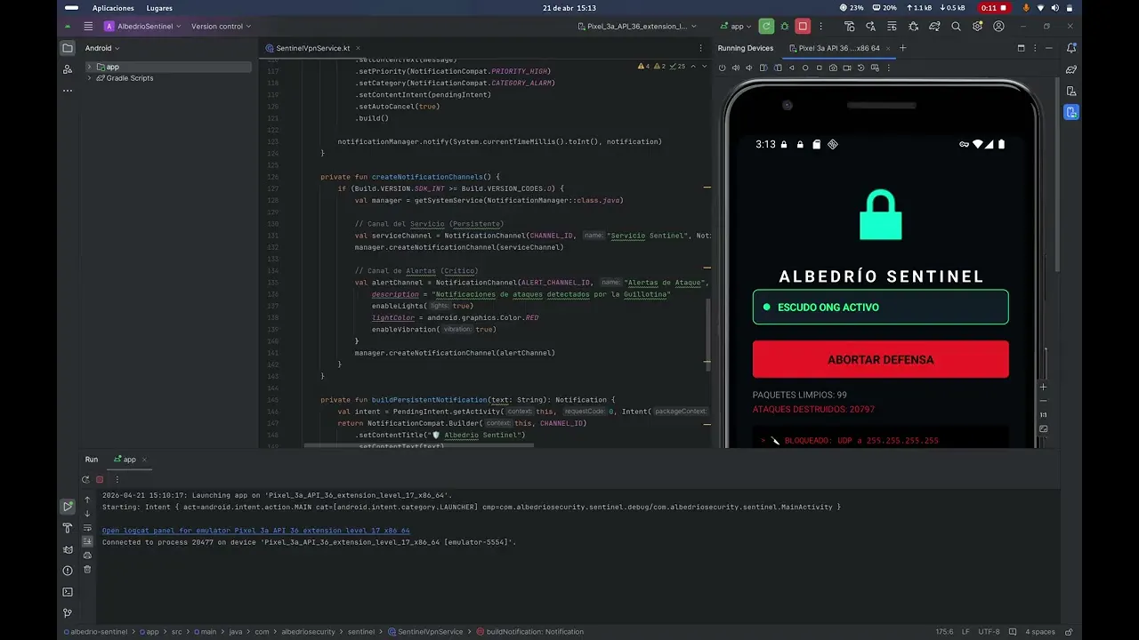Viewport: 1139px width, 640px height.
Task: Open emulator toolbar overflow menu
Action: tap(888, 68)
